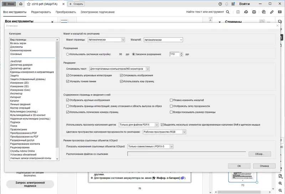Close the c010.pdf document tab
This screenshot has height=194, width=285.
pos(63,4)
